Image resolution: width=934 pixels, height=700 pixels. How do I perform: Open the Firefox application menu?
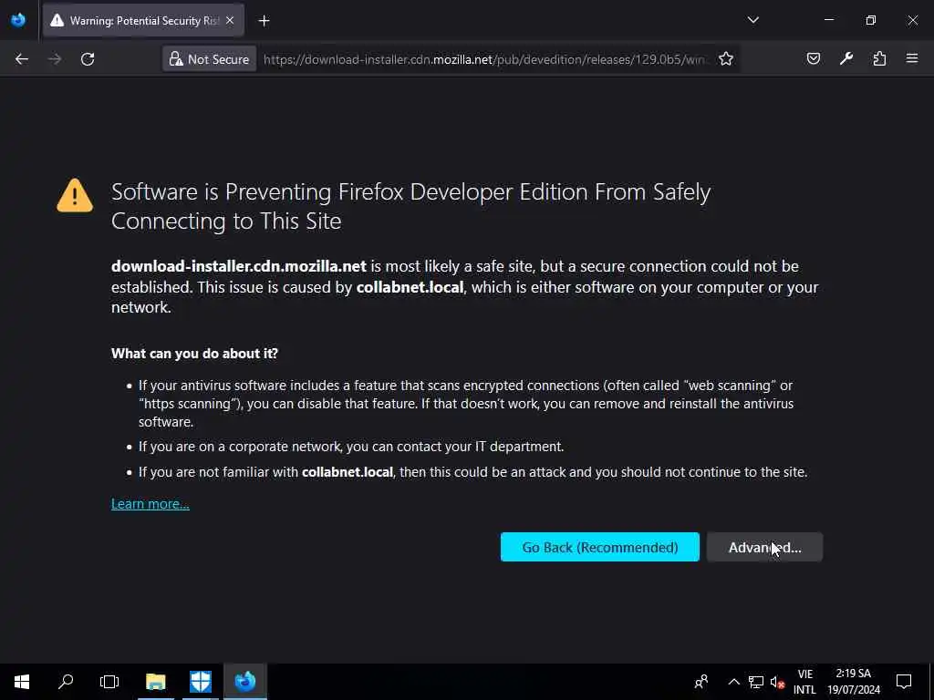[x=912, y=58]
